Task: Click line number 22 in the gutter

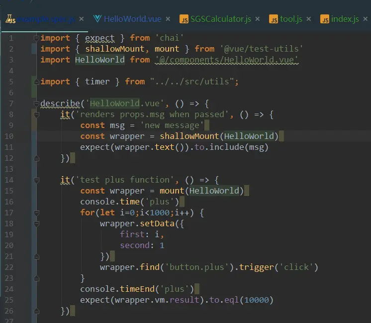Action: point(9,267)
